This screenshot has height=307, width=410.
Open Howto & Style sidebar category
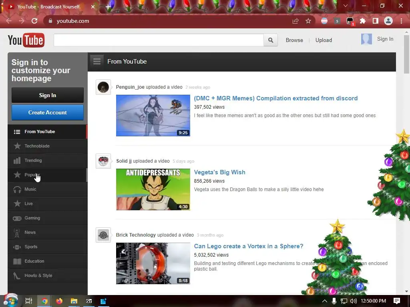click(47, 275)
